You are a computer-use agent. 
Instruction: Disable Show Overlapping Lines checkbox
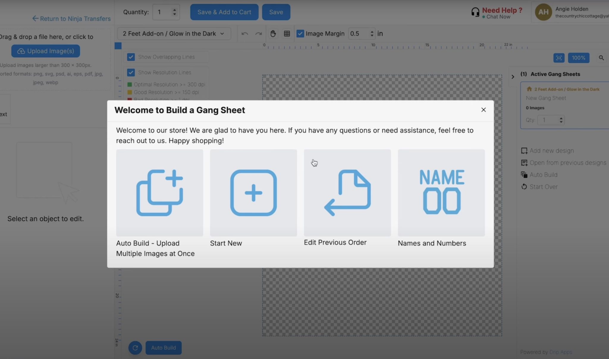pyautogui.click(x=131, y=57)
